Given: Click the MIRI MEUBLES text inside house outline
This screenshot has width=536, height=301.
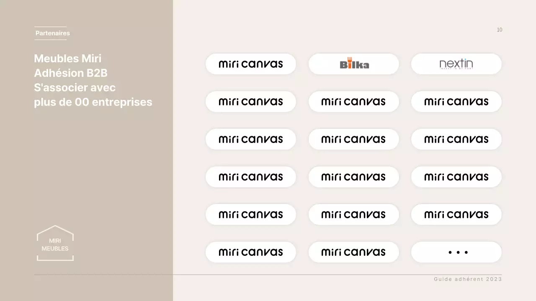Looking at the screenshot, I should tap(55, 245).
